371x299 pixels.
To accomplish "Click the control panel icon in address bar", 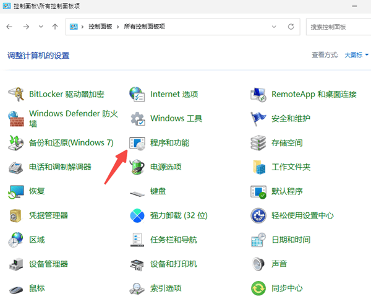I will [74, 27].
